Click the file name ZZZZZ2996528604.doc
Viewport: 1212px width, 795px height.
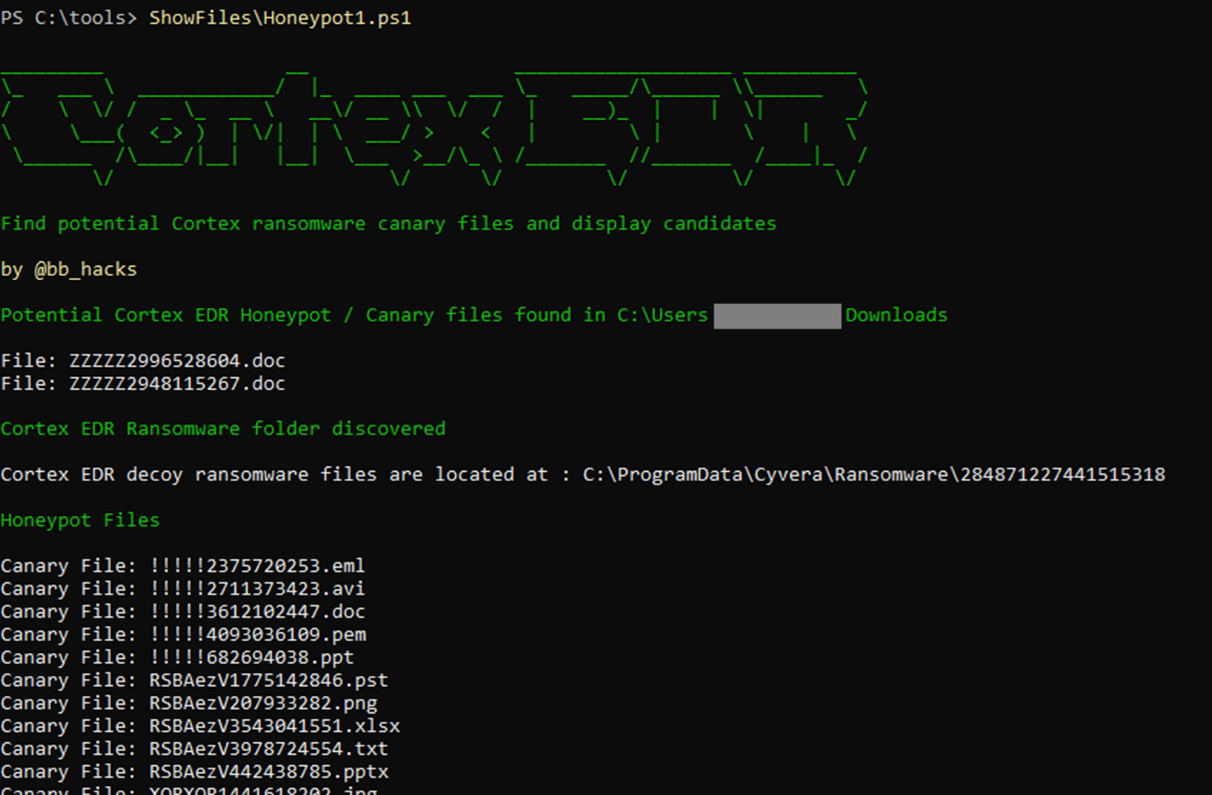coord(177,361)
